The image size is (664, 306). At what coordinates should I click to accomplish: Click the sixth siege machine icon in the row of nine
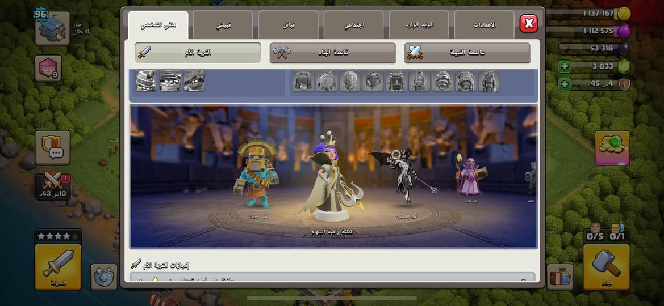[419, 81]
